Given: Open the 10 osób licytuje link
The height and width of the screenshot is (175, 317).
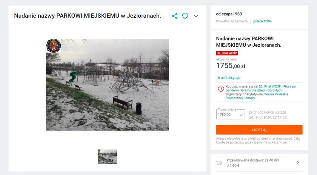Looking at the screenshot, I should coord(228,78).
